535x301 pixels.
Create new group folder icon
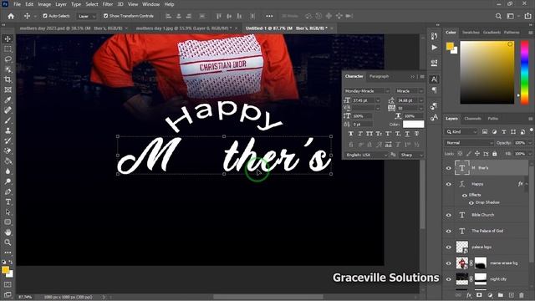(x=501, y=295)
